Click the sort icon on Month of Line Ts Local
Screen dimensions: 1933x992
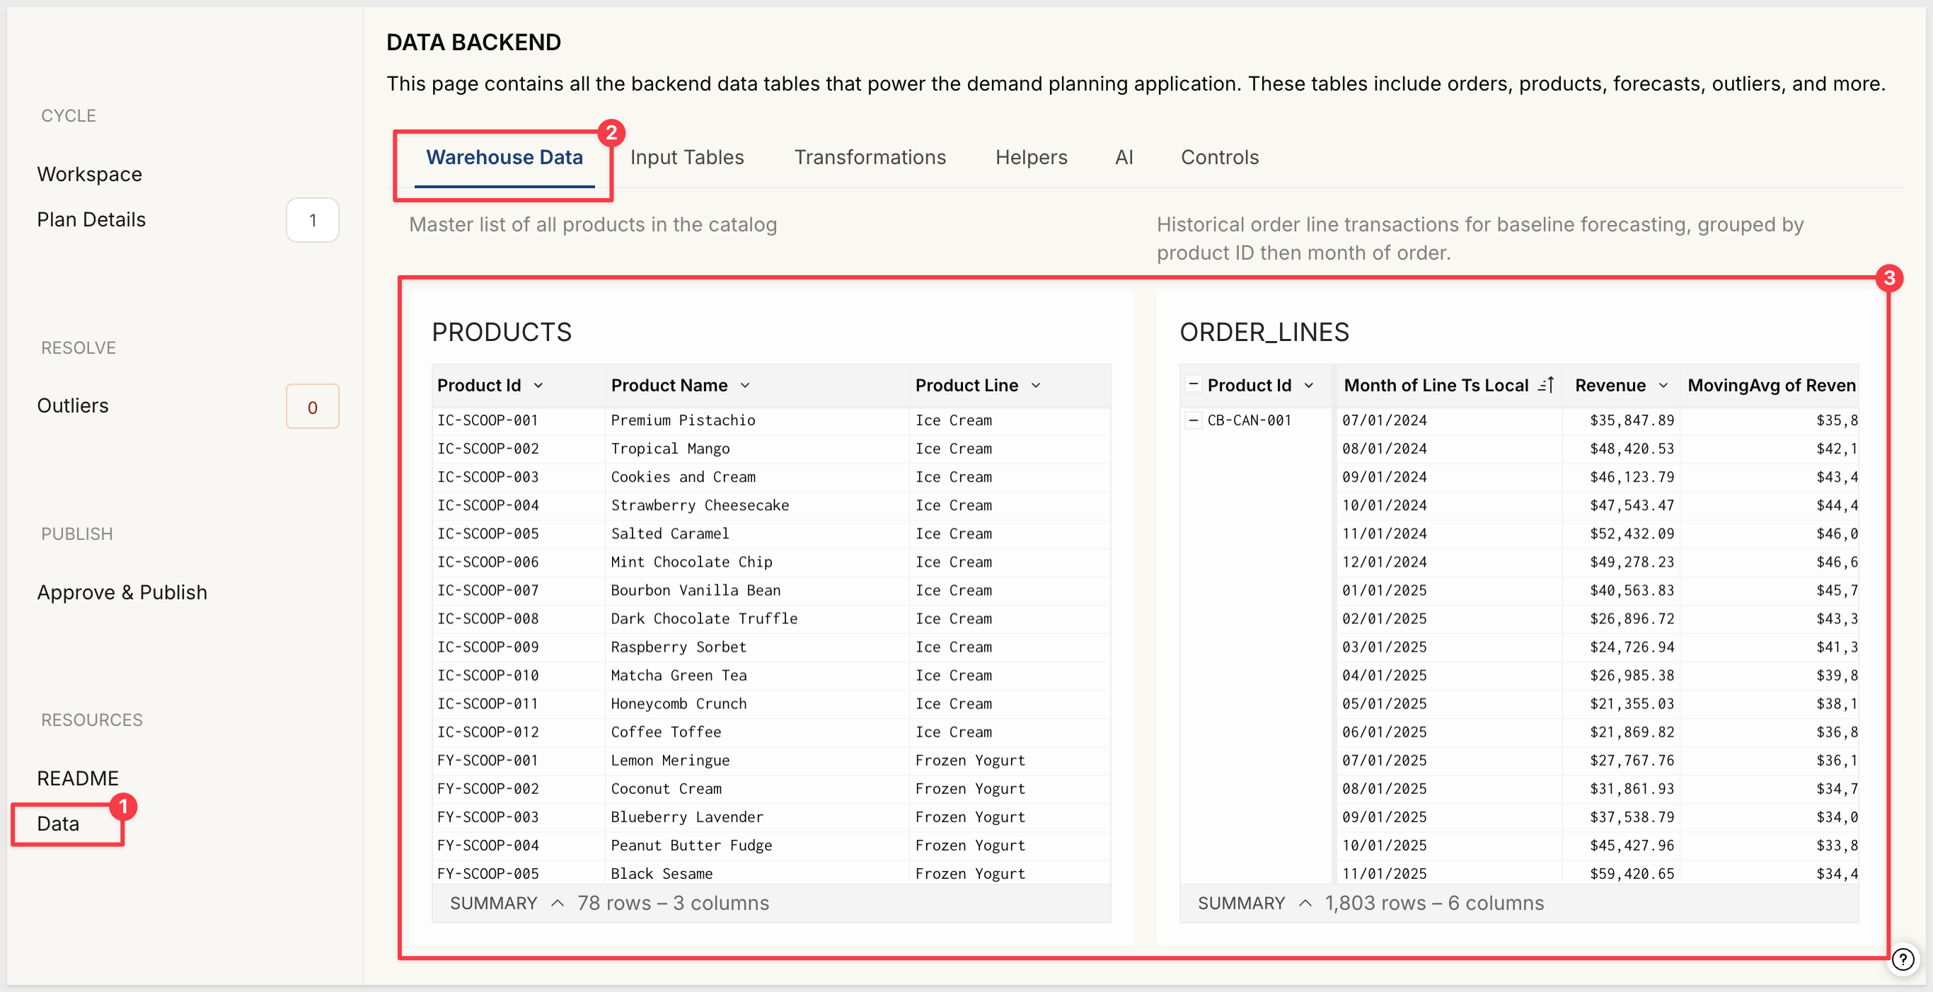1546,385
